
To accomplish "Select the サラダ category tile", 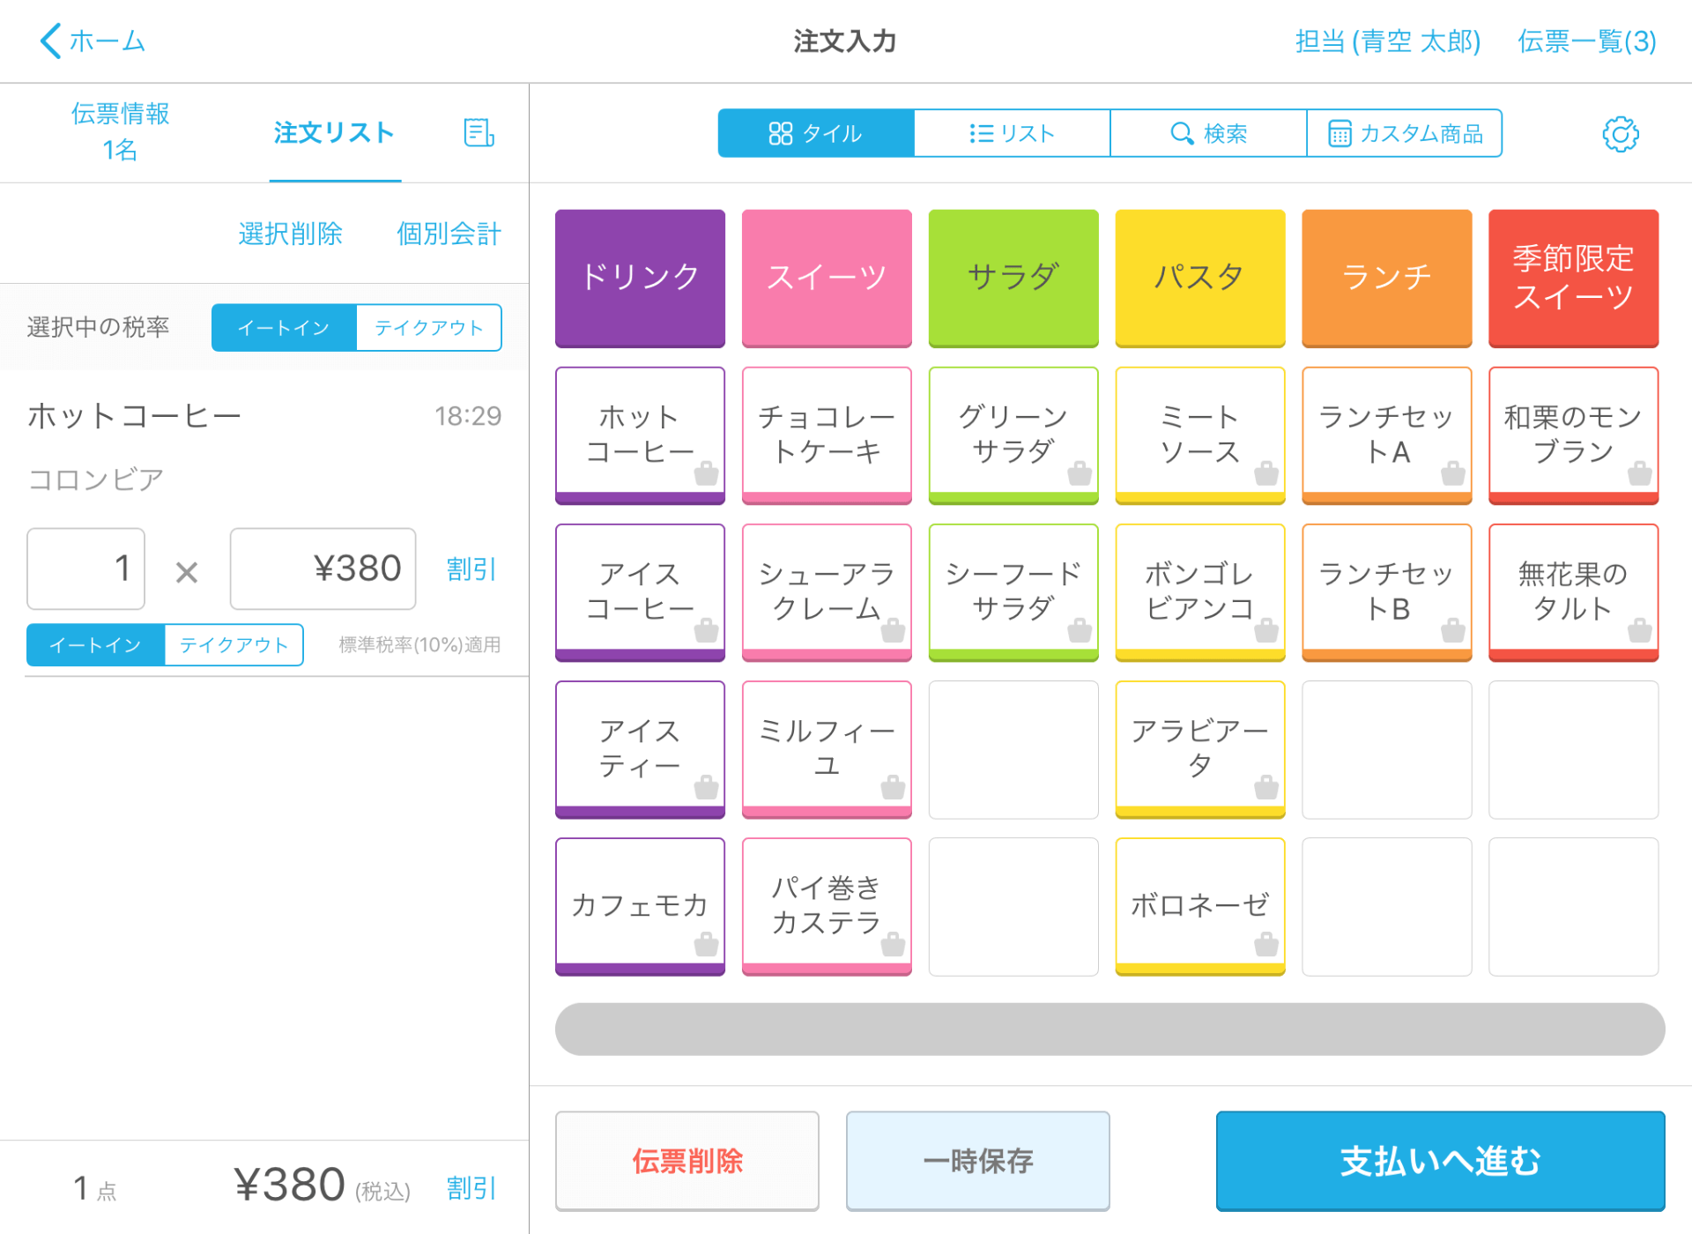I will pos(1013,278).
